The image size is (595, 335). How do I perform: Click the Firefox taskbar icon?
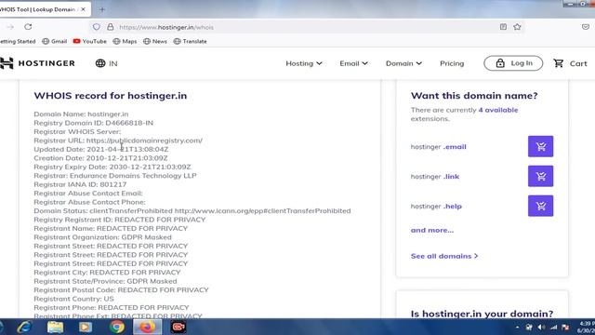[x=148, y=327]
